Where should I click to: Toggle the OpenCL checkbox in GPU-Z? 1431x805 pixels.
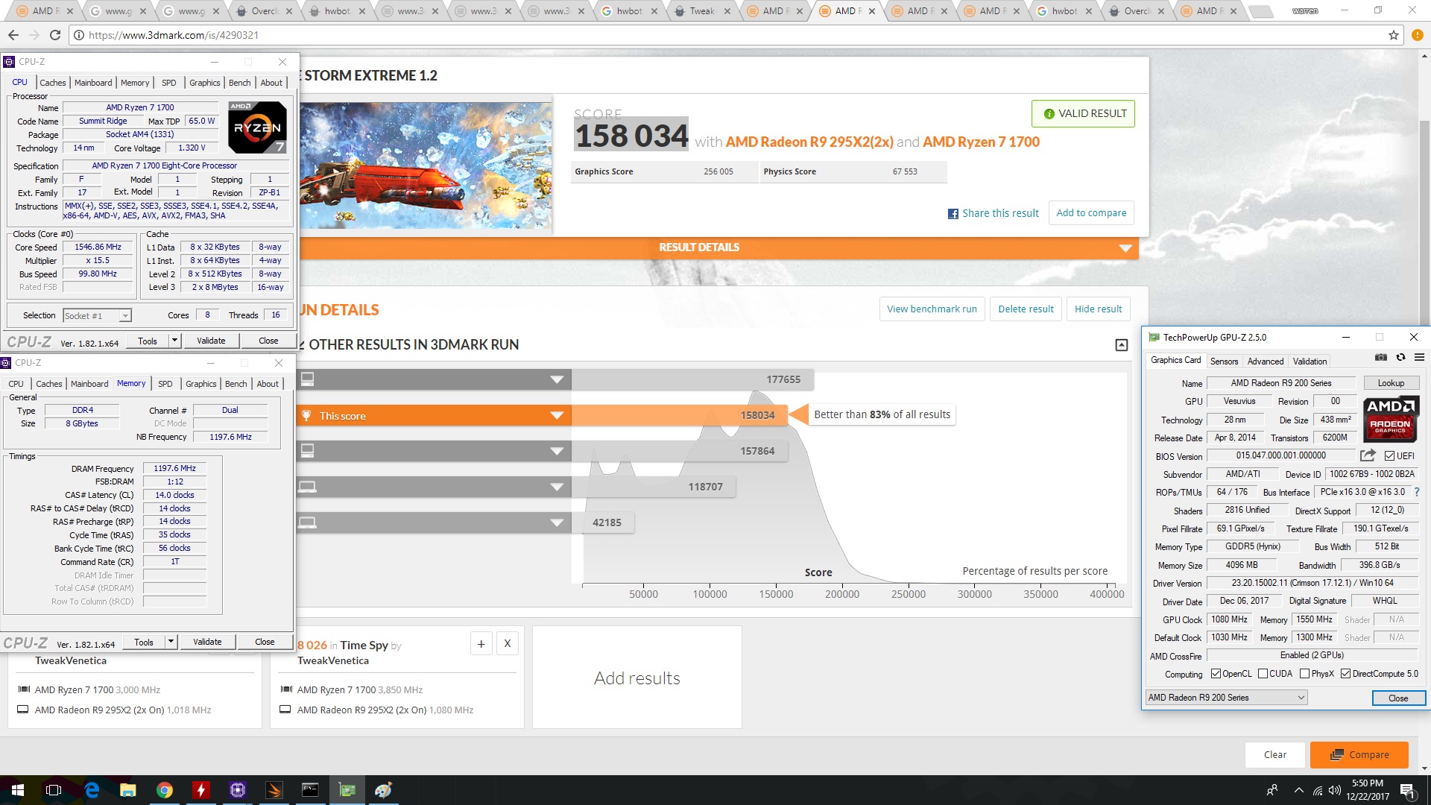pos(1216,674)
